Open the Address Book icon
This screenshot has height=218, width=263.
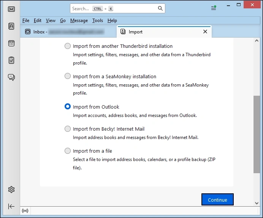11,26
